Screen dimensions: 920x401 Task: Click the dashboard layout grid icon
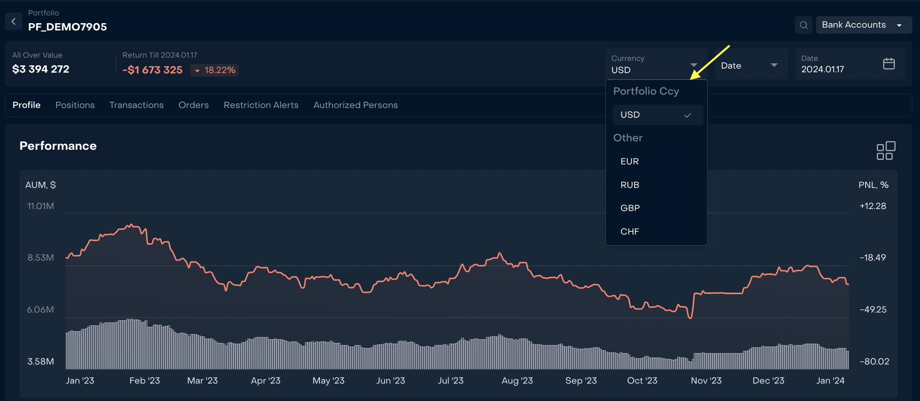(x=886, y=151)
